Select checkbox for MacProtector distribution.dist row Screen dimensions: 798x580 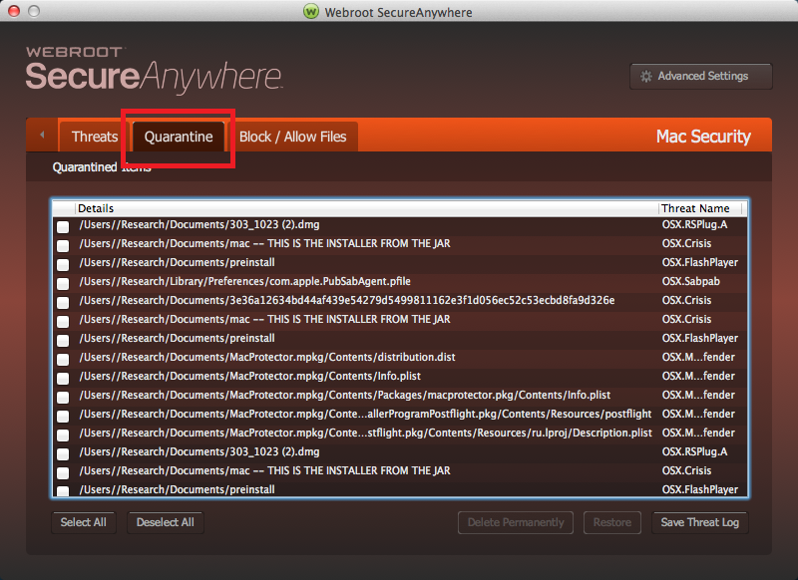point(63,360)
